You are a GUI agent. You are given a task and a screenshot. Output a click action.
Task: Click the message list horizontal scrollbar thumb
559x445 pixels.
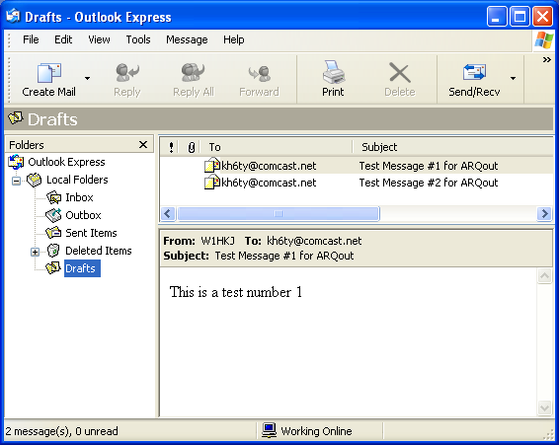pyautogui.click(x=279, y=214)
